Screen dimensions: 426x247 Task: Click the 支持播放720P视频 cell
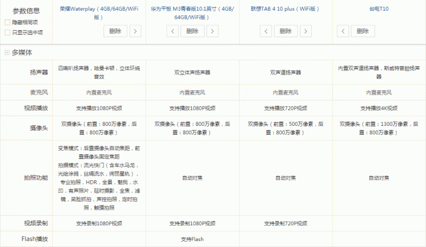286,108
